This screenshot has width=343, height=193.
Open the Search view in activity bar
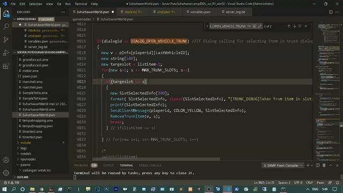[x=6, y=27]
